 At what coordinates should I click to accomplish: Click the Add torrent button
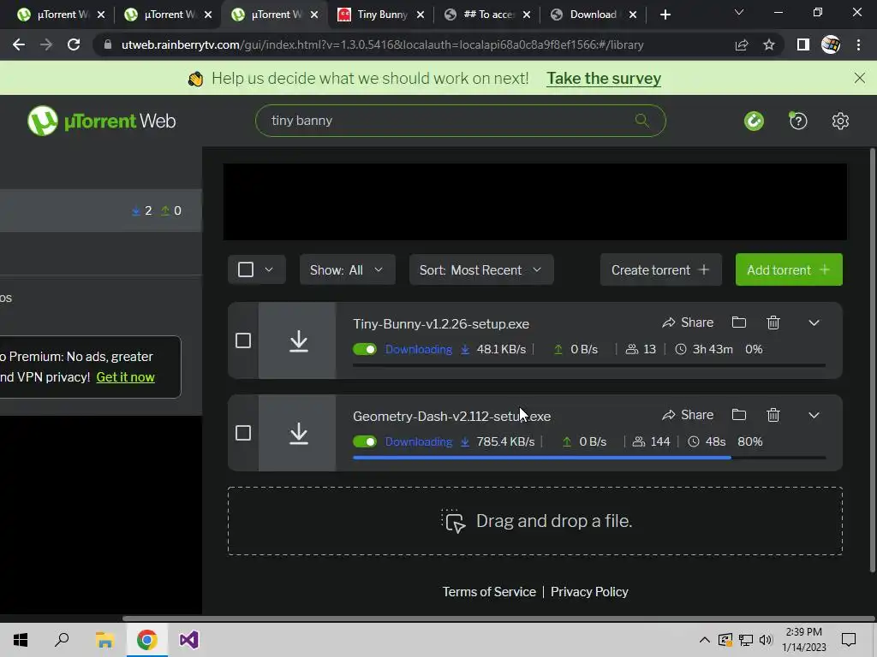tap(789, 269)
